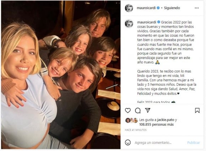Screen dimensions: 206x151
Task: Click liker avatars next to Les gusta
Action: click(x=132, y=120)
